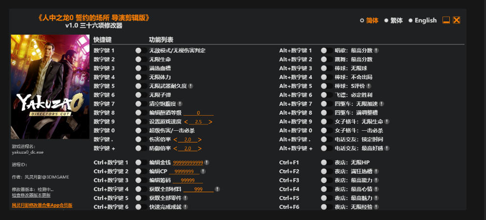Screen dimensions: 486x220
Task: Turn on 满热血槽 switch
Action: [141, 68]
